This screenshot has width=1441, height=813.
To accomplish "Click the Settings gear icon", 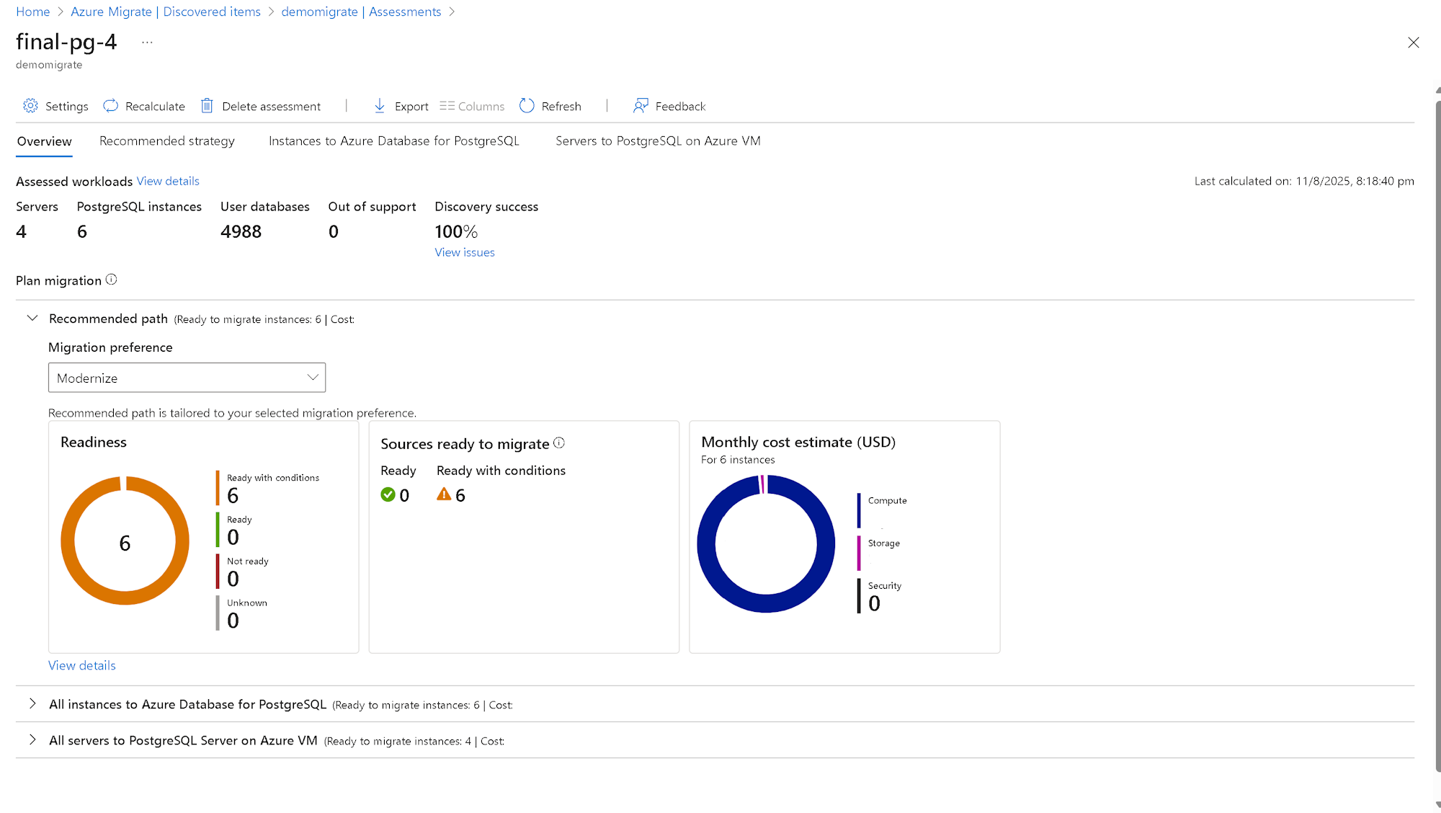I will click(x=30, y=106).
